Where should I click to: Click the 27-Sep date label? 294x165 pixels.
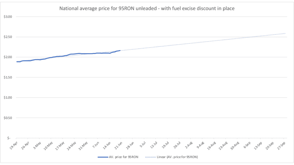tap(281, 145)
